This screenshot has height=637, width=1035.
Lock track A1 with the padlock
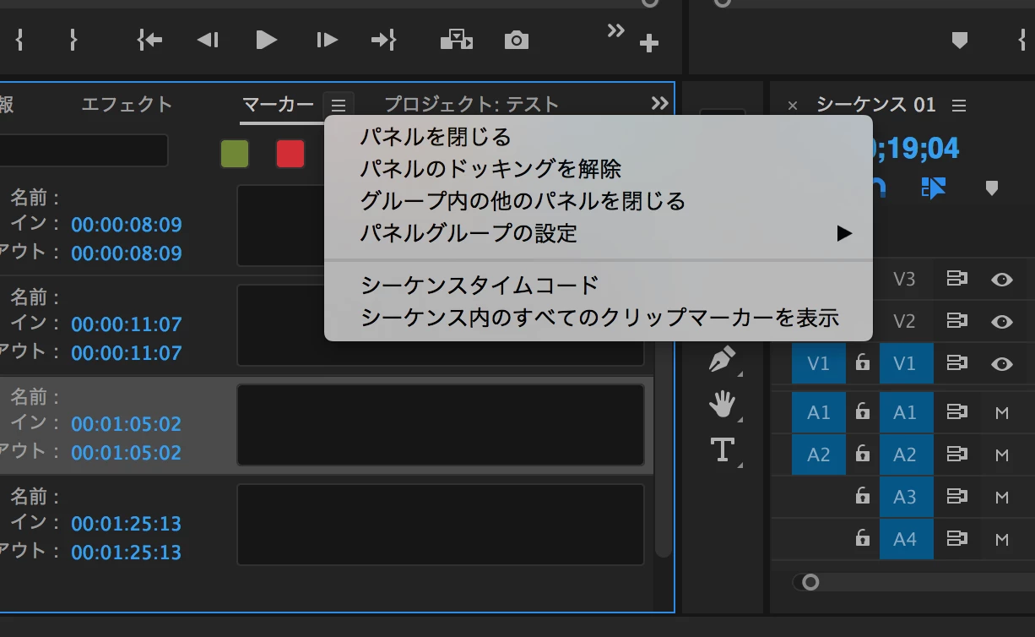pos(862,411)
